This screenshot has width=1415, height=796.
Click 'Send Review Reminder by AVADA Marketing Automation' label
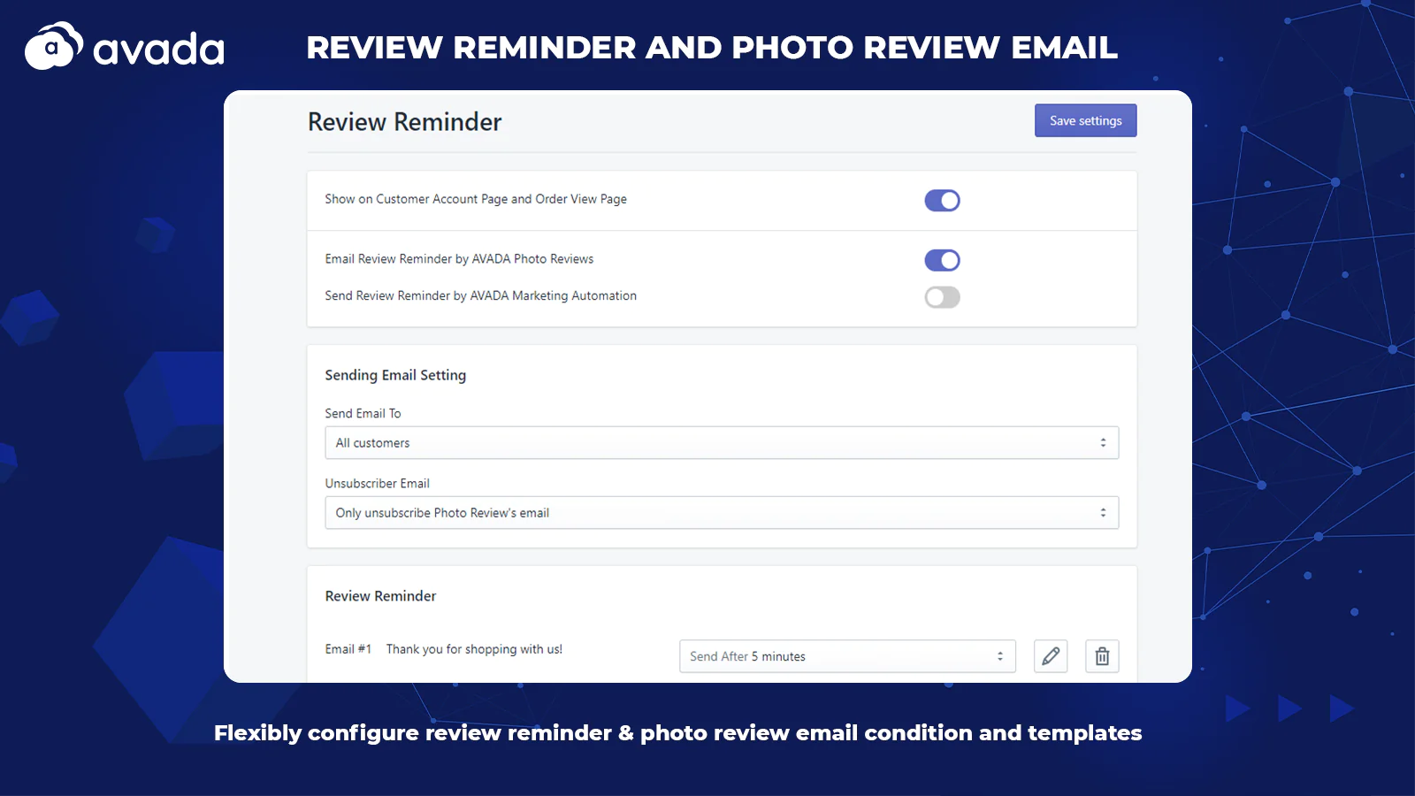480,295
